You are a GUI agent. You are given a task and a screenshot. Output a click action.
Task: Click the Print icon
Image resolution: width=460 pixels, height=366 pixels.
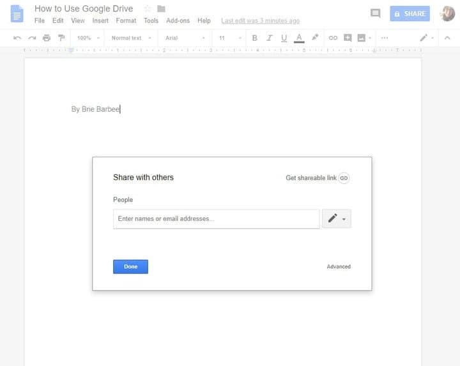[47, 38]
